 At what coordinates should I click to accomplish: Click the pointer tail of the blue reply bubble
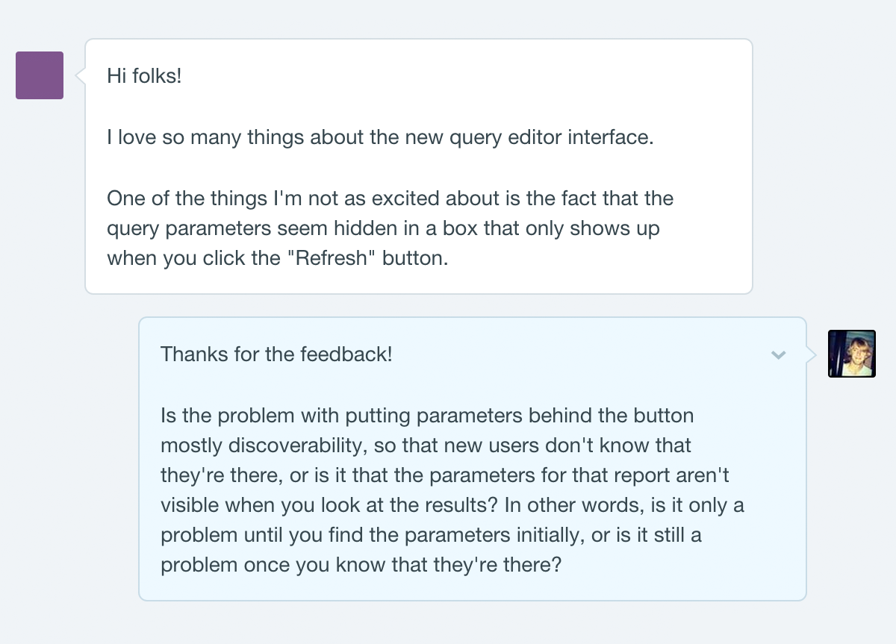click(811, 354)
